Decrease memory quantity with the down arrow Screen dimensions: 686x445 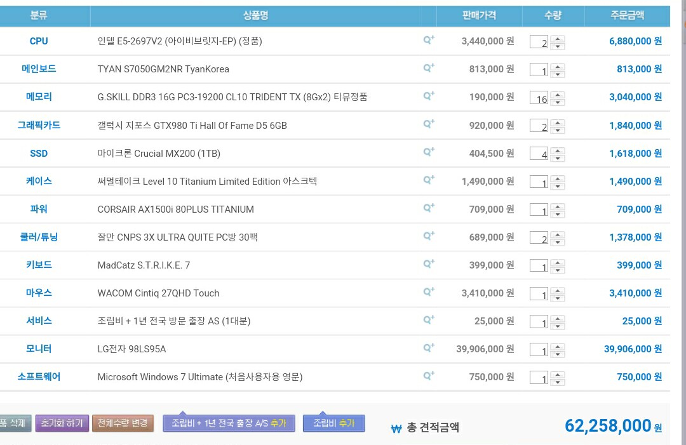click(x=558, y=102)
